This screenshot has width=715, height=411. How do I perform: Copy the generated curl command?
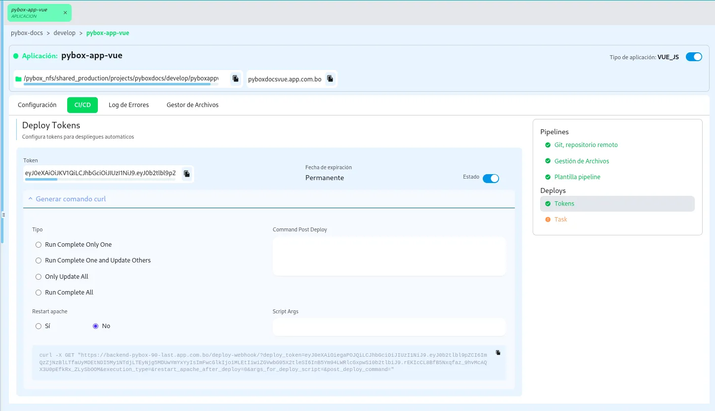[498, 352]
